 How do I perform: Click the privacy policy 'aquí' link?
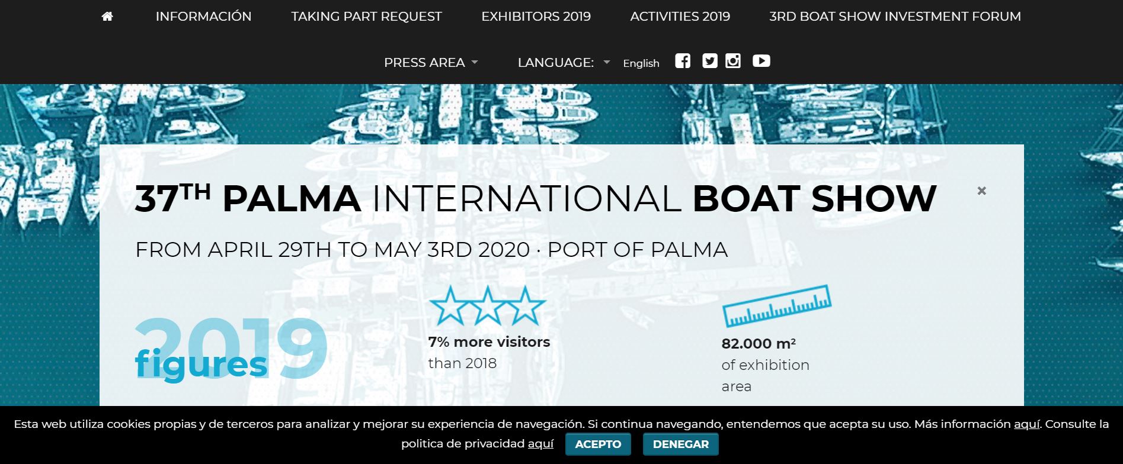(540, 443)
